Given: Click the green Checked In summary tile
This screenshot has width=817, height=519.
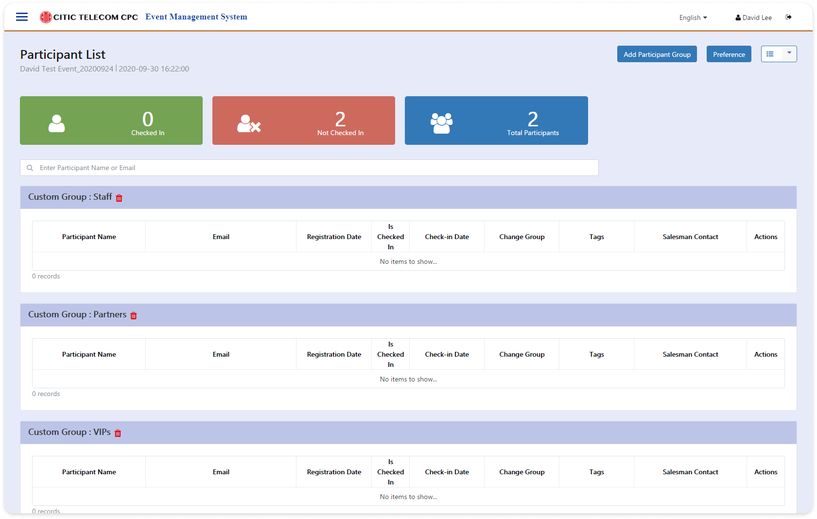Looking at the screenshot, I should pyautogui.click(x=111, y=120).
